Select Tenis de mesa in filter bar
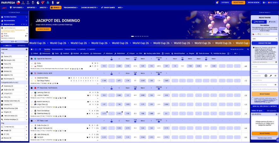Image resolution: width=279 pixels, height=143 pixels. pos(202,53)
